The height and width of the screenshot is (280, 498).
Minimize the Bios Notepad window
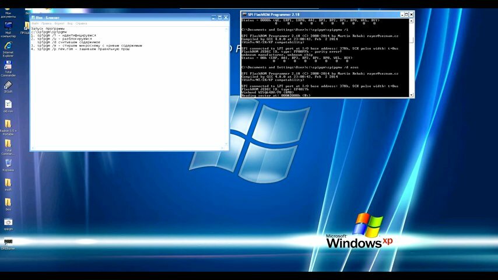point(214,18)
